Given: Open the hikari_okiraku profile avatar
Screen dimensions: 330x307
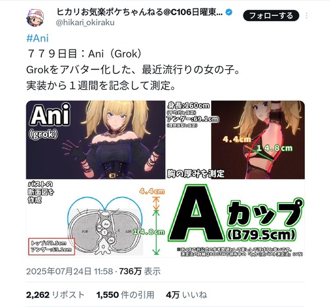Looking at the screenshot, I should [x=35, y=18].
